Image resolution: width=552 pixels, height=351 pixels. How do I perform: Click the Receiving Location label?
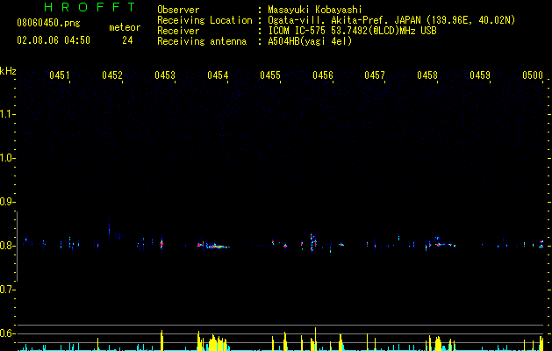[x=204, y=20]
